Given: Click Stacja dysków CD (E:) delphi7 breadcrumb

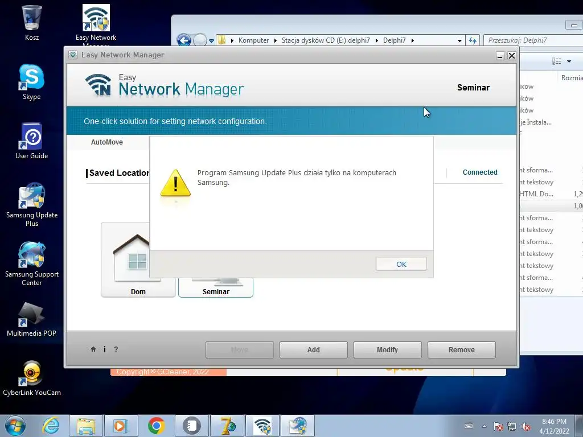Looking at the screenshot, I should tap(326, 40).
